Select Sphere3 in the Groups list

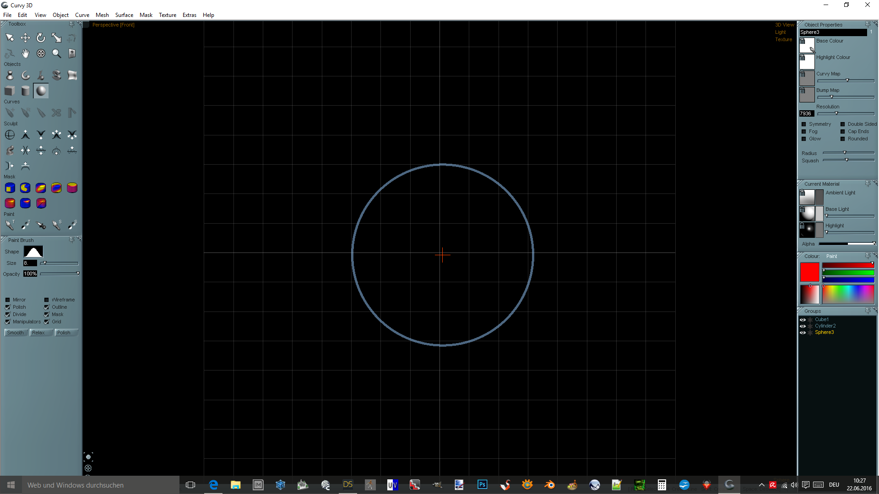tap(824, 333)
